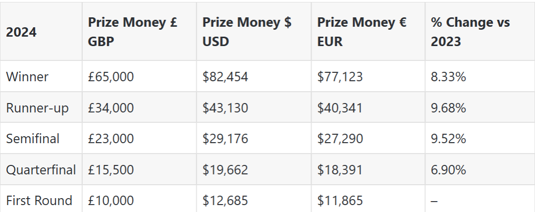Screen dimensions: 535x212
Task: Select the Prize Money € EUR header
Action: (362, 32)
